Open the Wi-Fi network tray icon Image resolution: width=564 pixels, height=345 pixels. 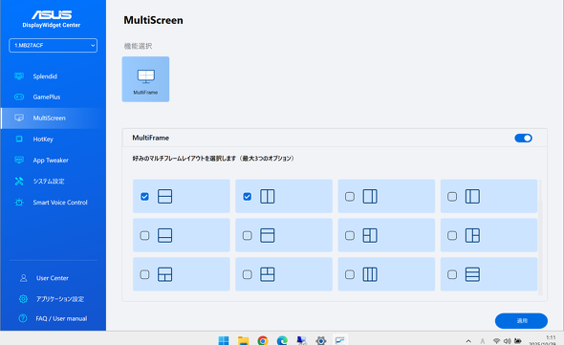click(497, 340)
